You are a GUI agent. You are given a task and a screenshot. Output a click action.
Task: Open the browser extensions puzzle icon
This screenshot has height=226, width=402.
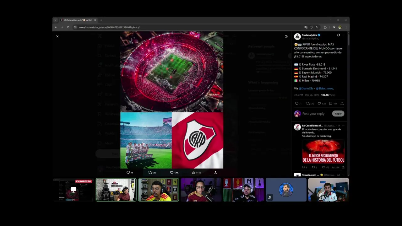(x=325, y=27)
